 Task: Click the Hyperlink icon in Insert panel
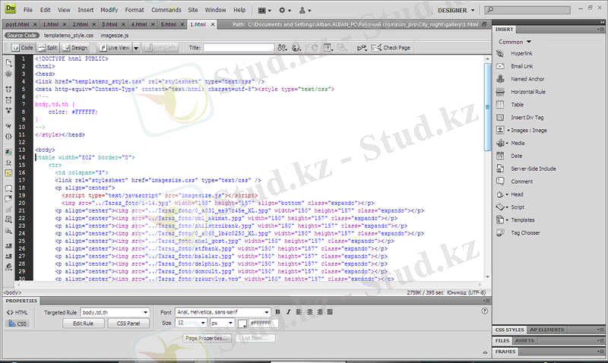pyautogui.click(x=500, y=53)
